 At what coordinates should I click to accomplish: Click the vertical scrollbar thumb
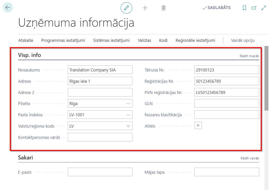(266, 78)
